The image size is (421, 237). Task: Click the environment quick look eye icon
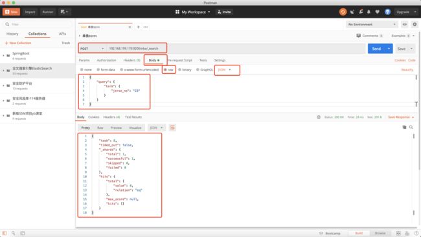405,25
